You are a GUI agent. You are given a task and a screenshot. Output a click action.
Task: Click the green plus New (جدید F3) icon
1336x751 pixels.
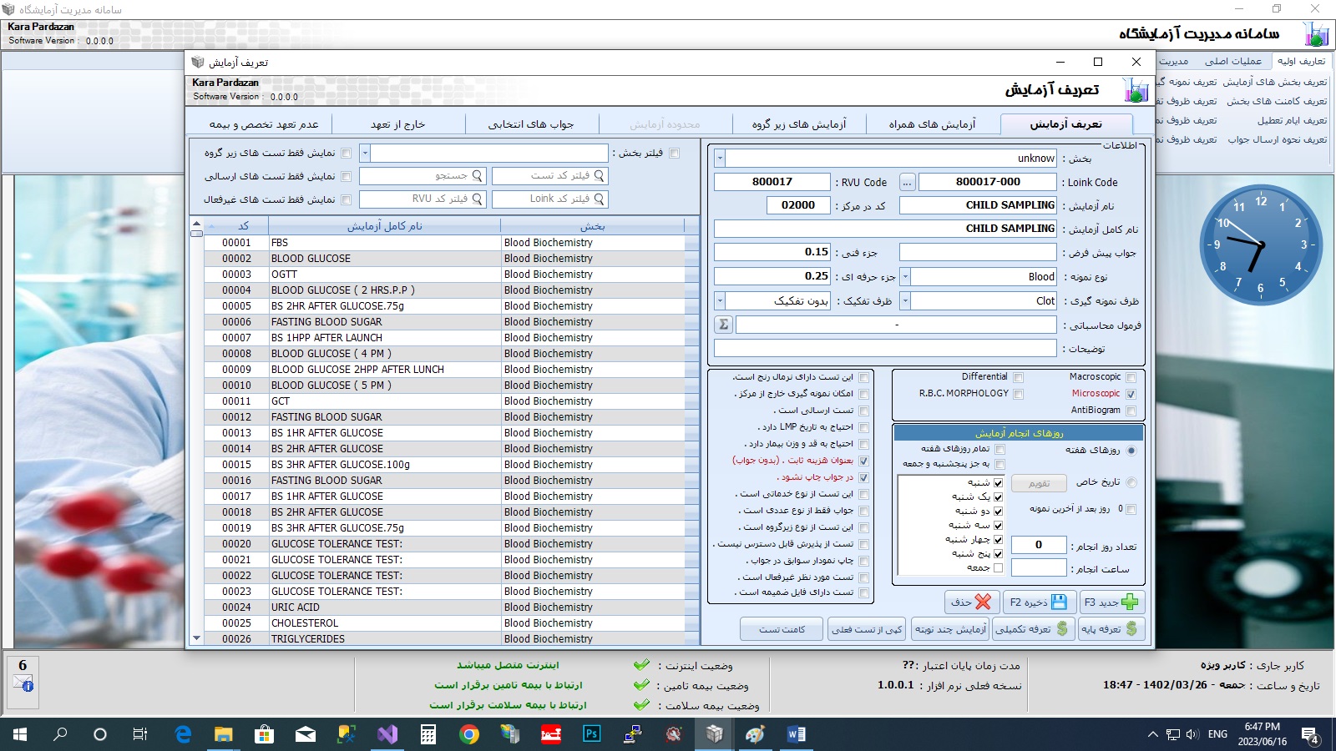click(x=1131, y=602)
